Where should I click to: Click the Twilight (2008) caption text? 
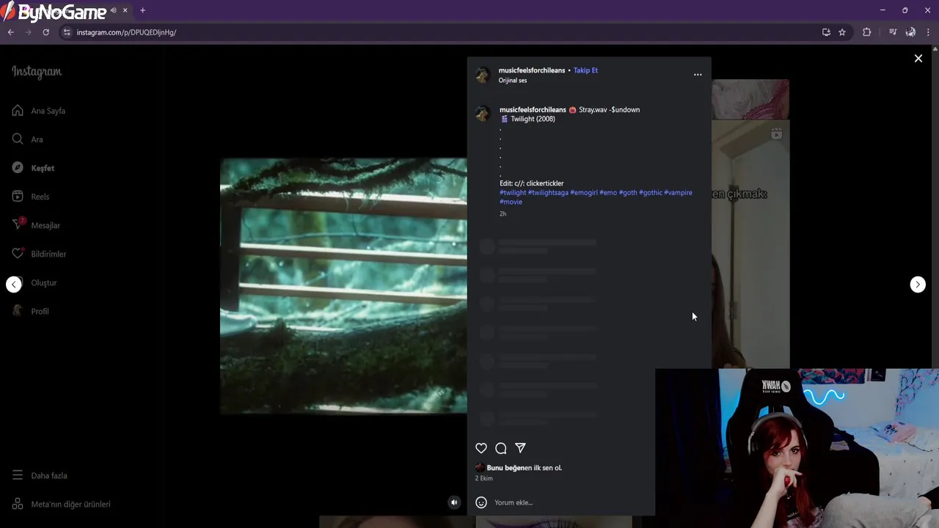coord(533,119)
